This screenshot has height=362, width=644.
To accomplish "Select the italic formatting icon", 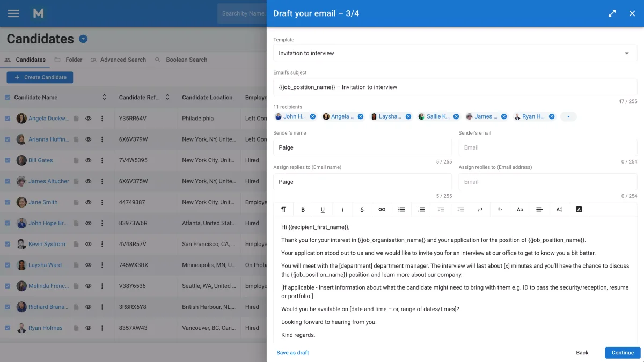I will pos(342,209).
